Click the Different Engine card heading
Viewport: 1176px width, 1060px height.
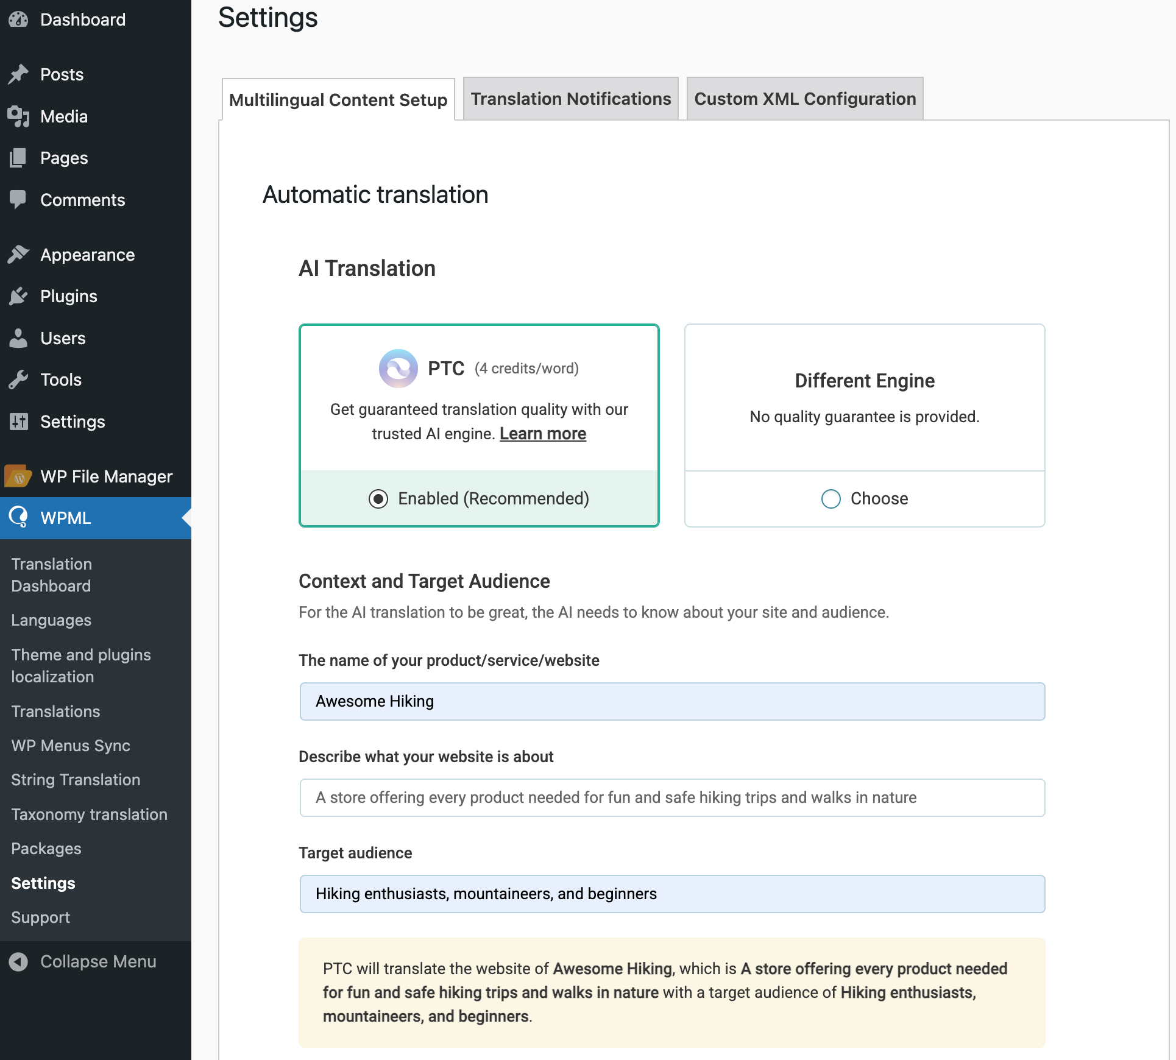pyautogui.click(x=865, y=381)
